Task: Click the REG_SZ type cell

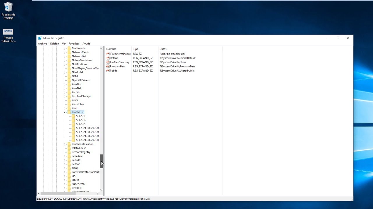Action: coord(137,54)
